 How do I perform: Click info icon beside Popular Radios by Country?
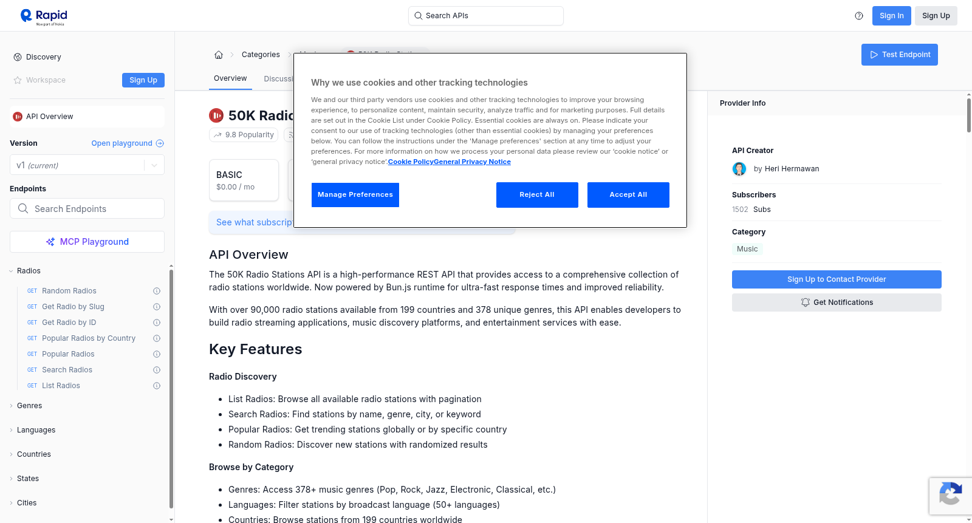click(157, 338)
